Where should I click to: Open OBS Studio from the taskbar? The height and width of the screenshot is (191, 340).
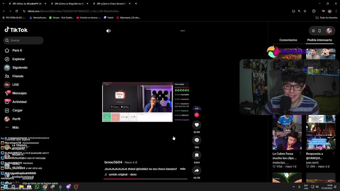tap(76, 187)
